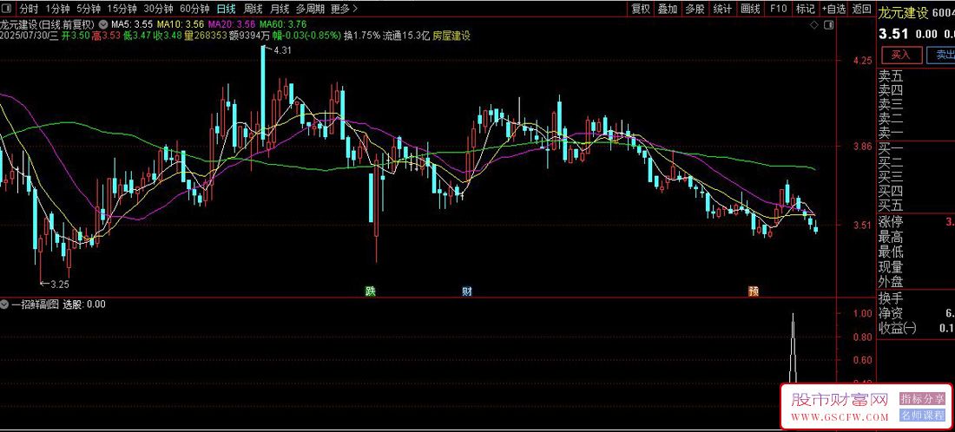Click the 统计 statistics button
955x432 pixels.
click(x=722, y=9)
